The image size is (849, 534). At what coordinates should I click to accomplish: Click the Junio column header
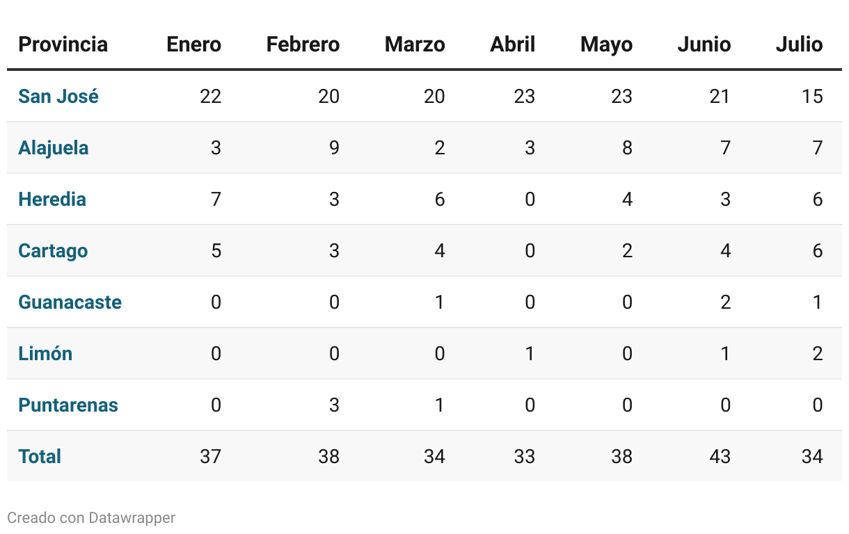click(704, 44)
